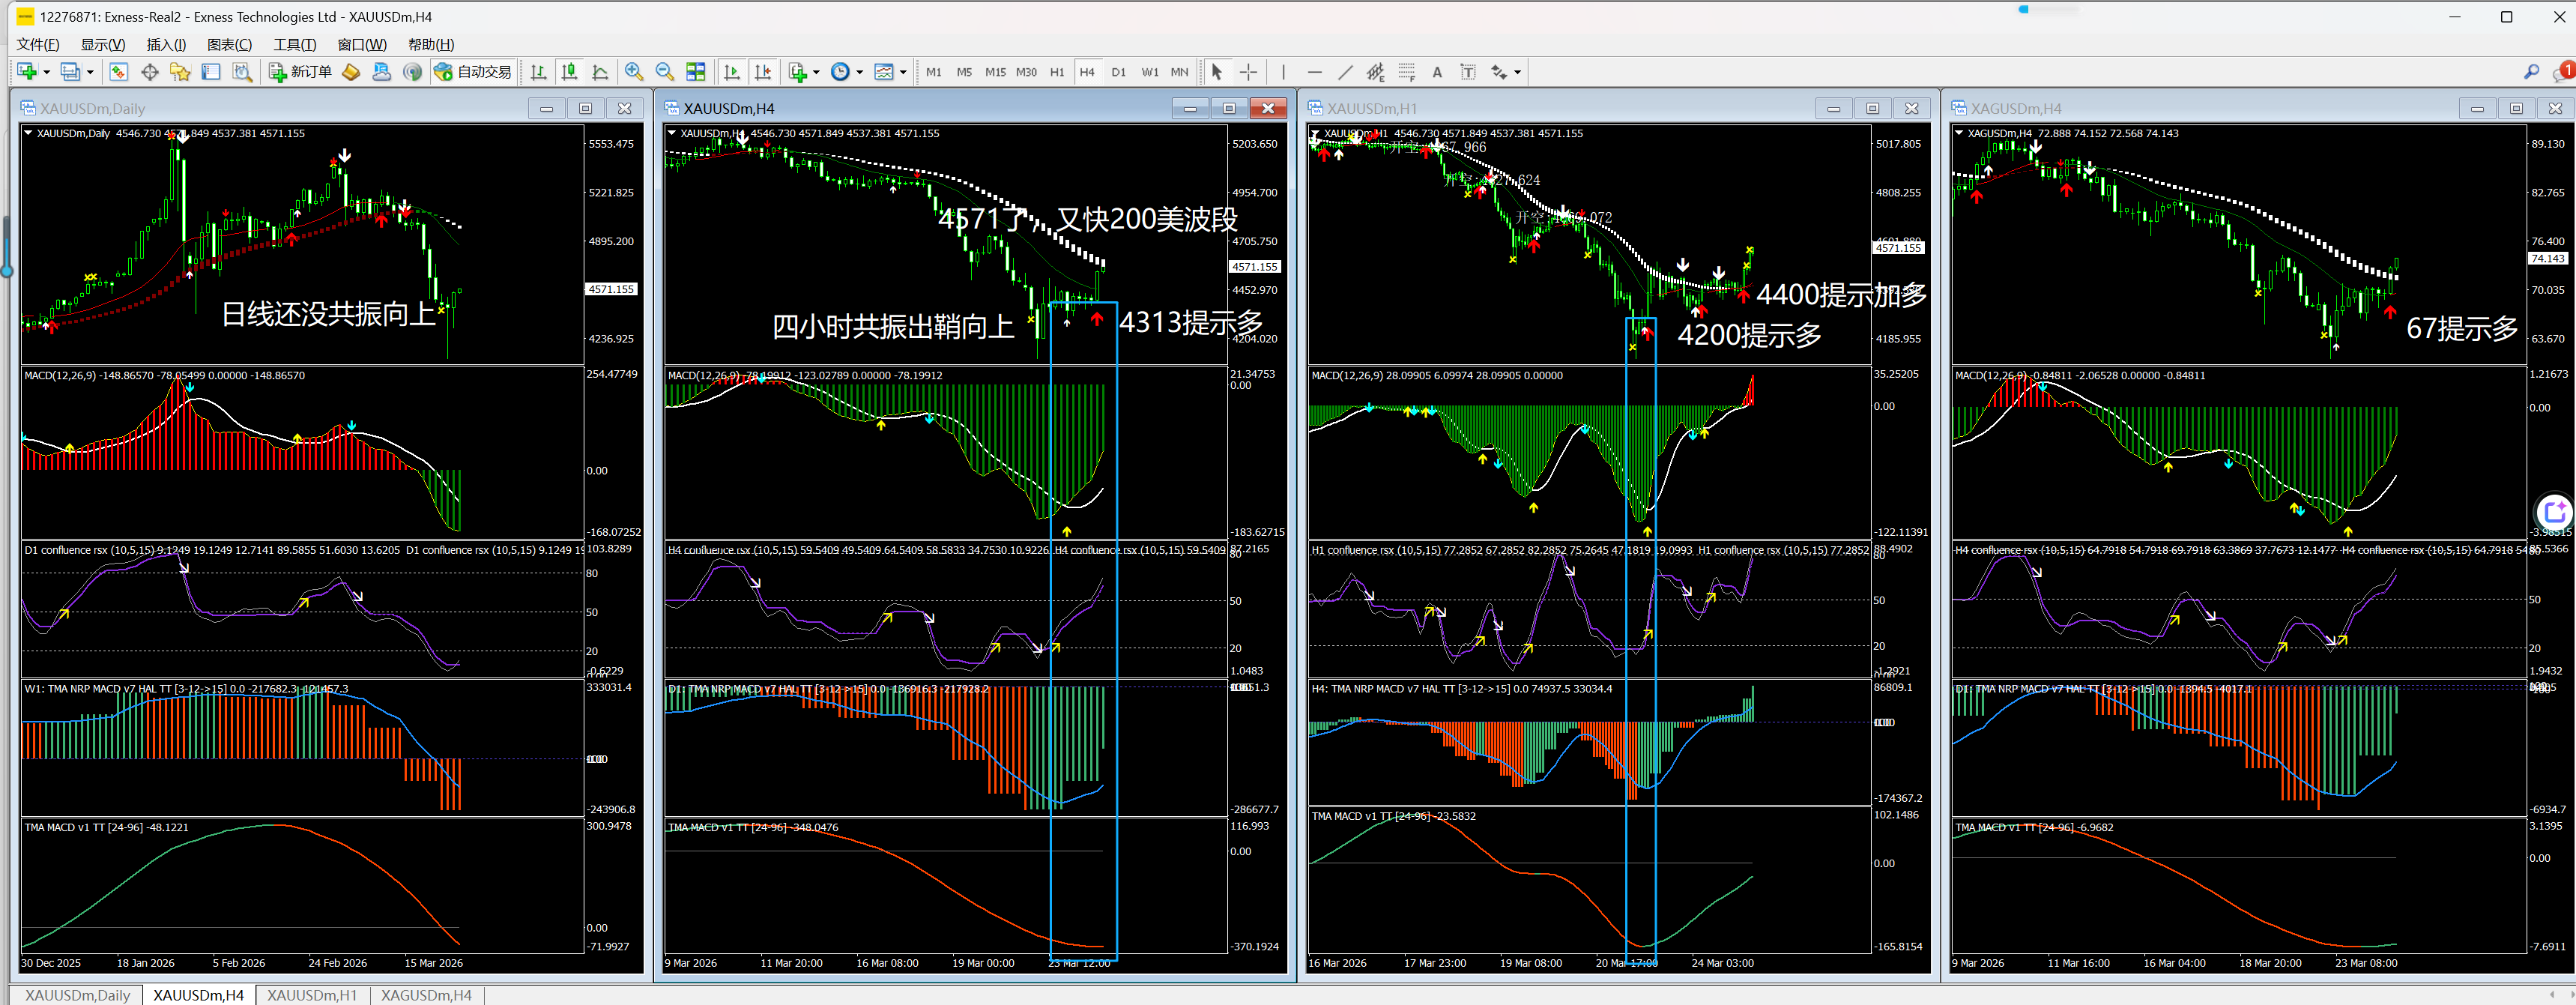
Task: Click the Zoom In magnifier icon
Action: coord(633,72)
